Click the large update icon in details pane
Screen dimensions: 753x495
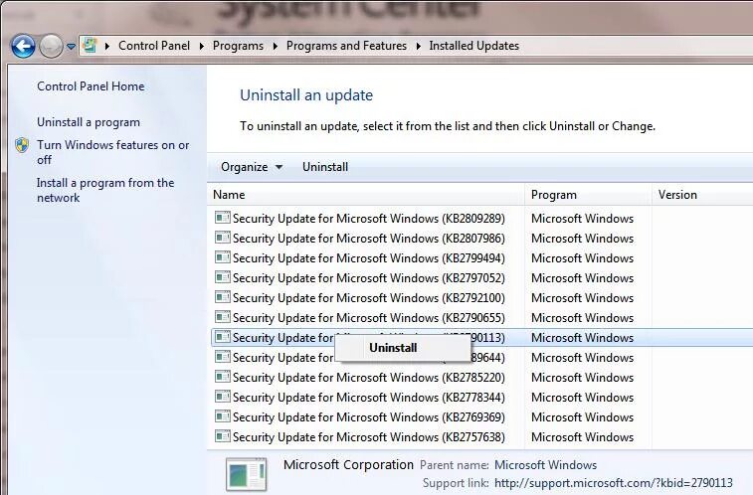(x=247, y=474)
